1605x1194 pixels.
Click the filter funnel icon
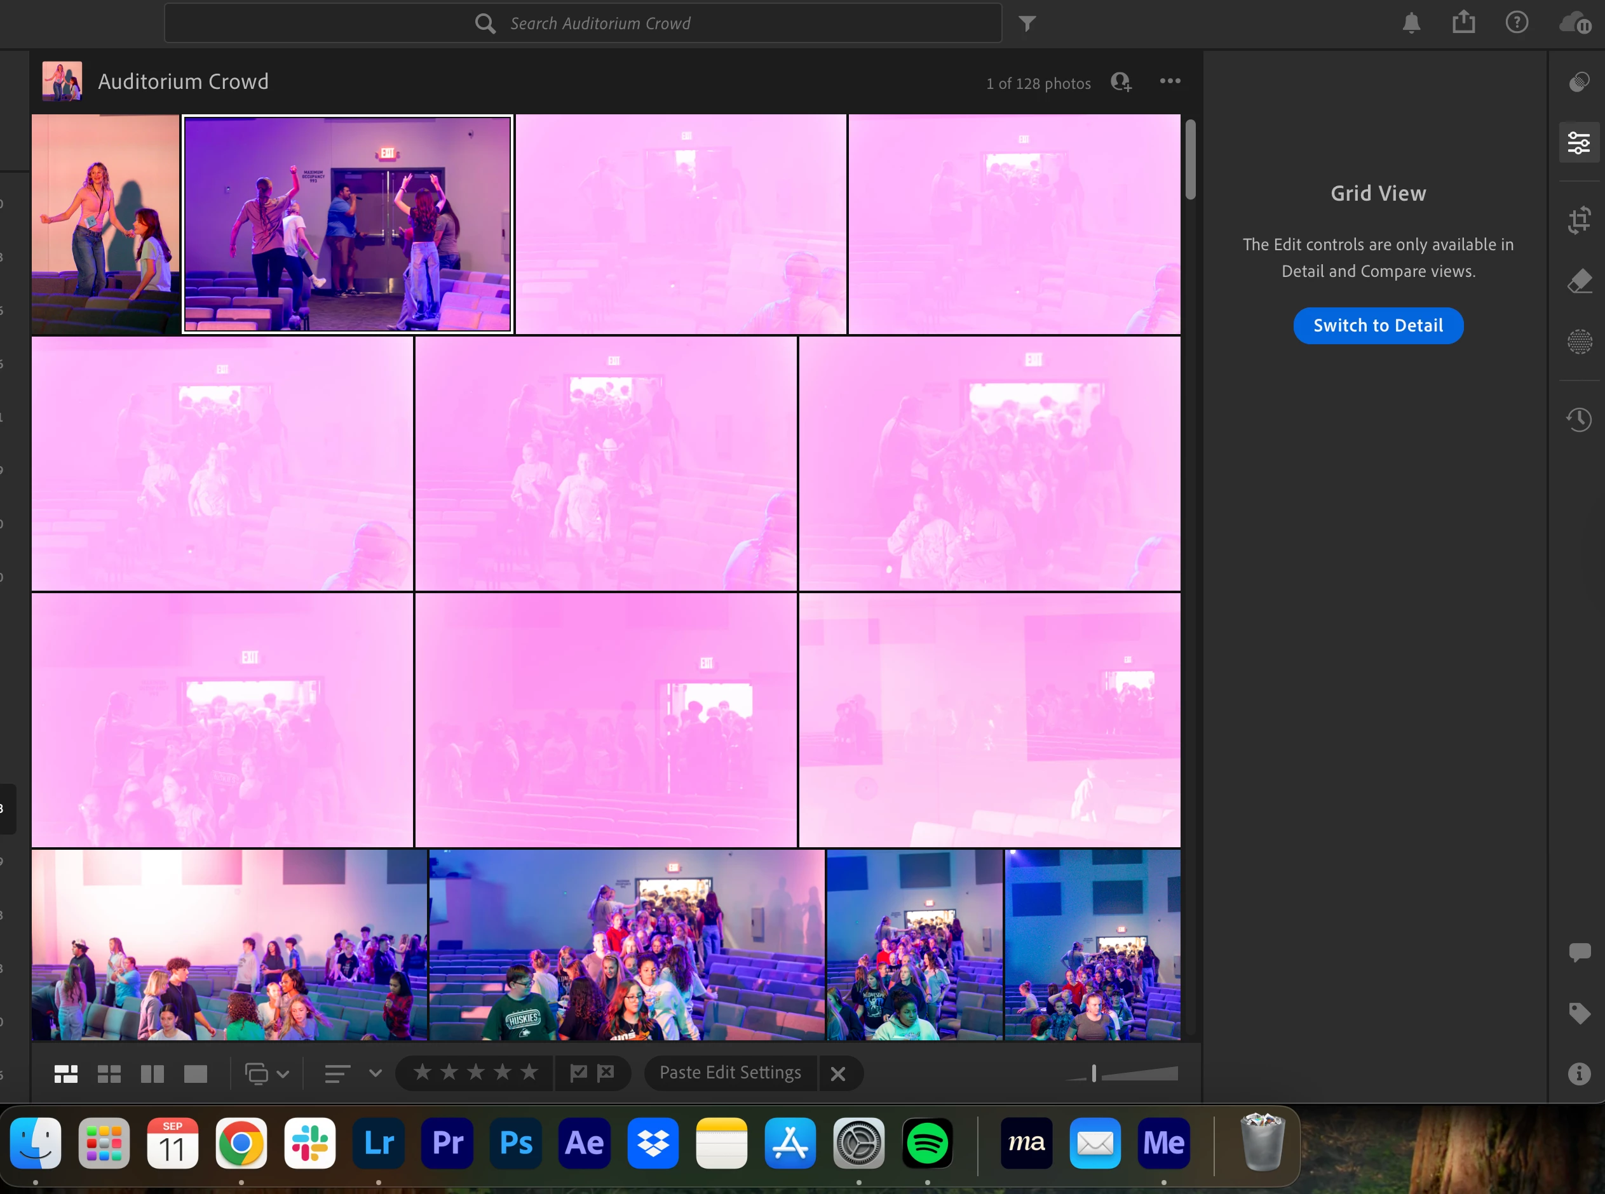1027,24
